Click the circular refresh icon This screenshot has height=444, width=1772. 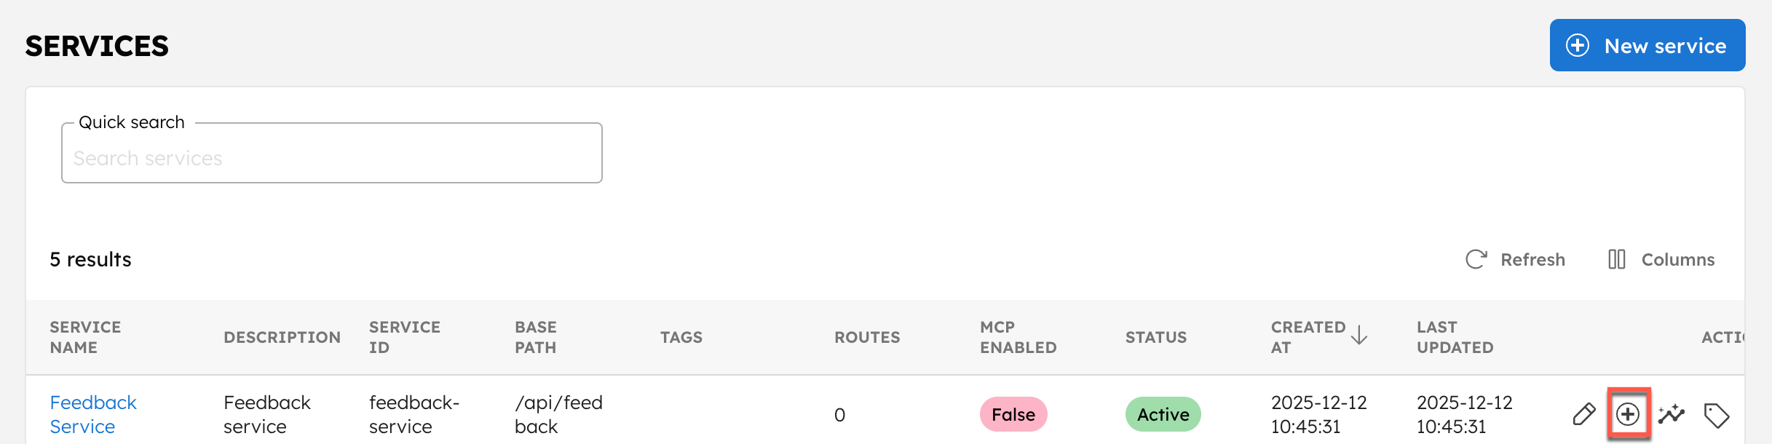pos(1476,259)
